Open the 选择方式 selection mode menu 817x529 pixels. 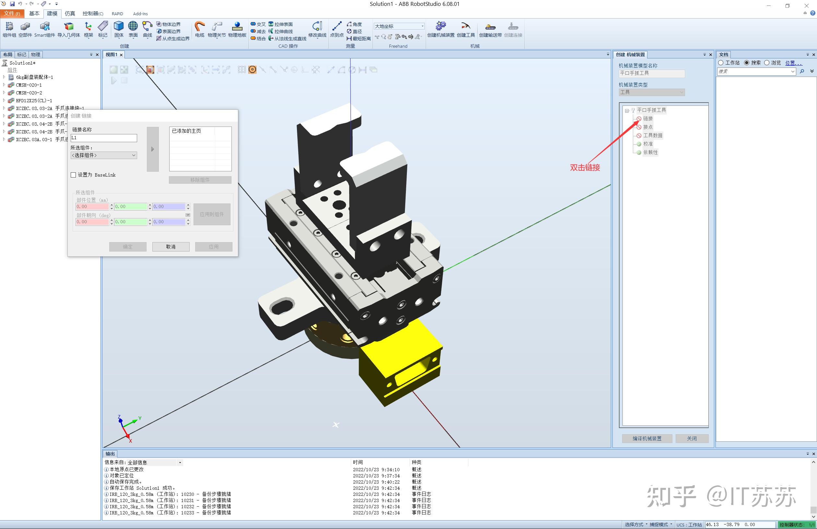(636, 524)
